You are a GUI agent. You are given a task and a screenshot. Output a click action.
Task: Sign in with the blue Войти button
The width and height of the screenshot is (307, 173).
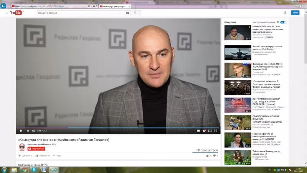295,13
